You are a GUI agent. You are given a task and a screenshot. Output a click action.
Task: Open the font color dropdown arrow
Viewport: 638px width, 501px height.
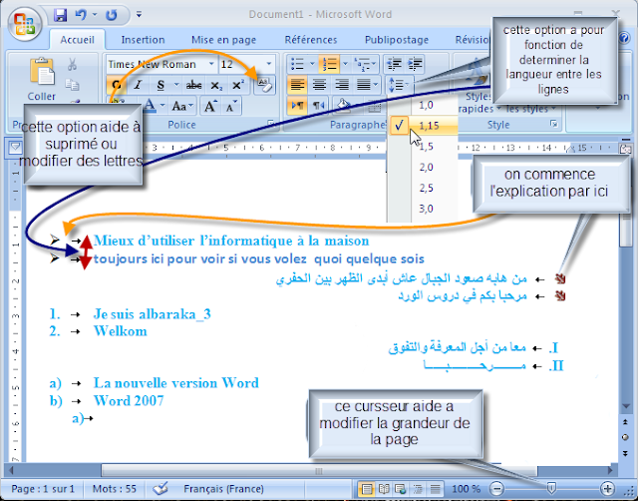[x=161, y=106]
